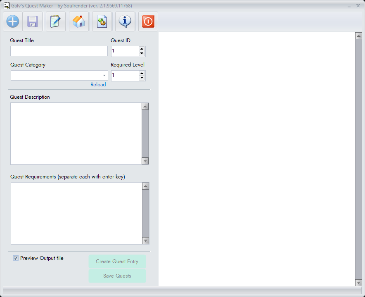365x297 pixels.
Task: Click the red power Exit icon
Action: 148,21
